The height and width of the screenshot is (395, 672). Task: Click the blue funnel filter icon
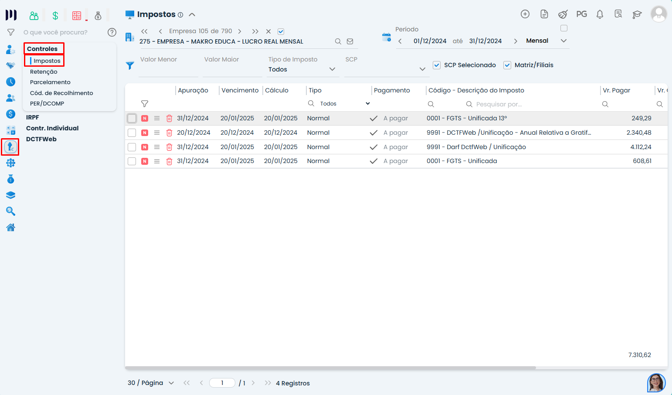click(x=130, y=66)
